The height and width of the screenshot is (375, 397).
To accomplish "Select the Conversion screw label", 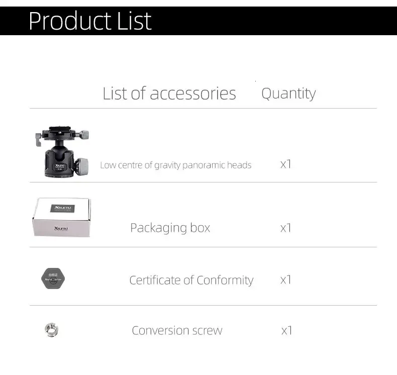I will pyautogui.click(x=177, y=330).
